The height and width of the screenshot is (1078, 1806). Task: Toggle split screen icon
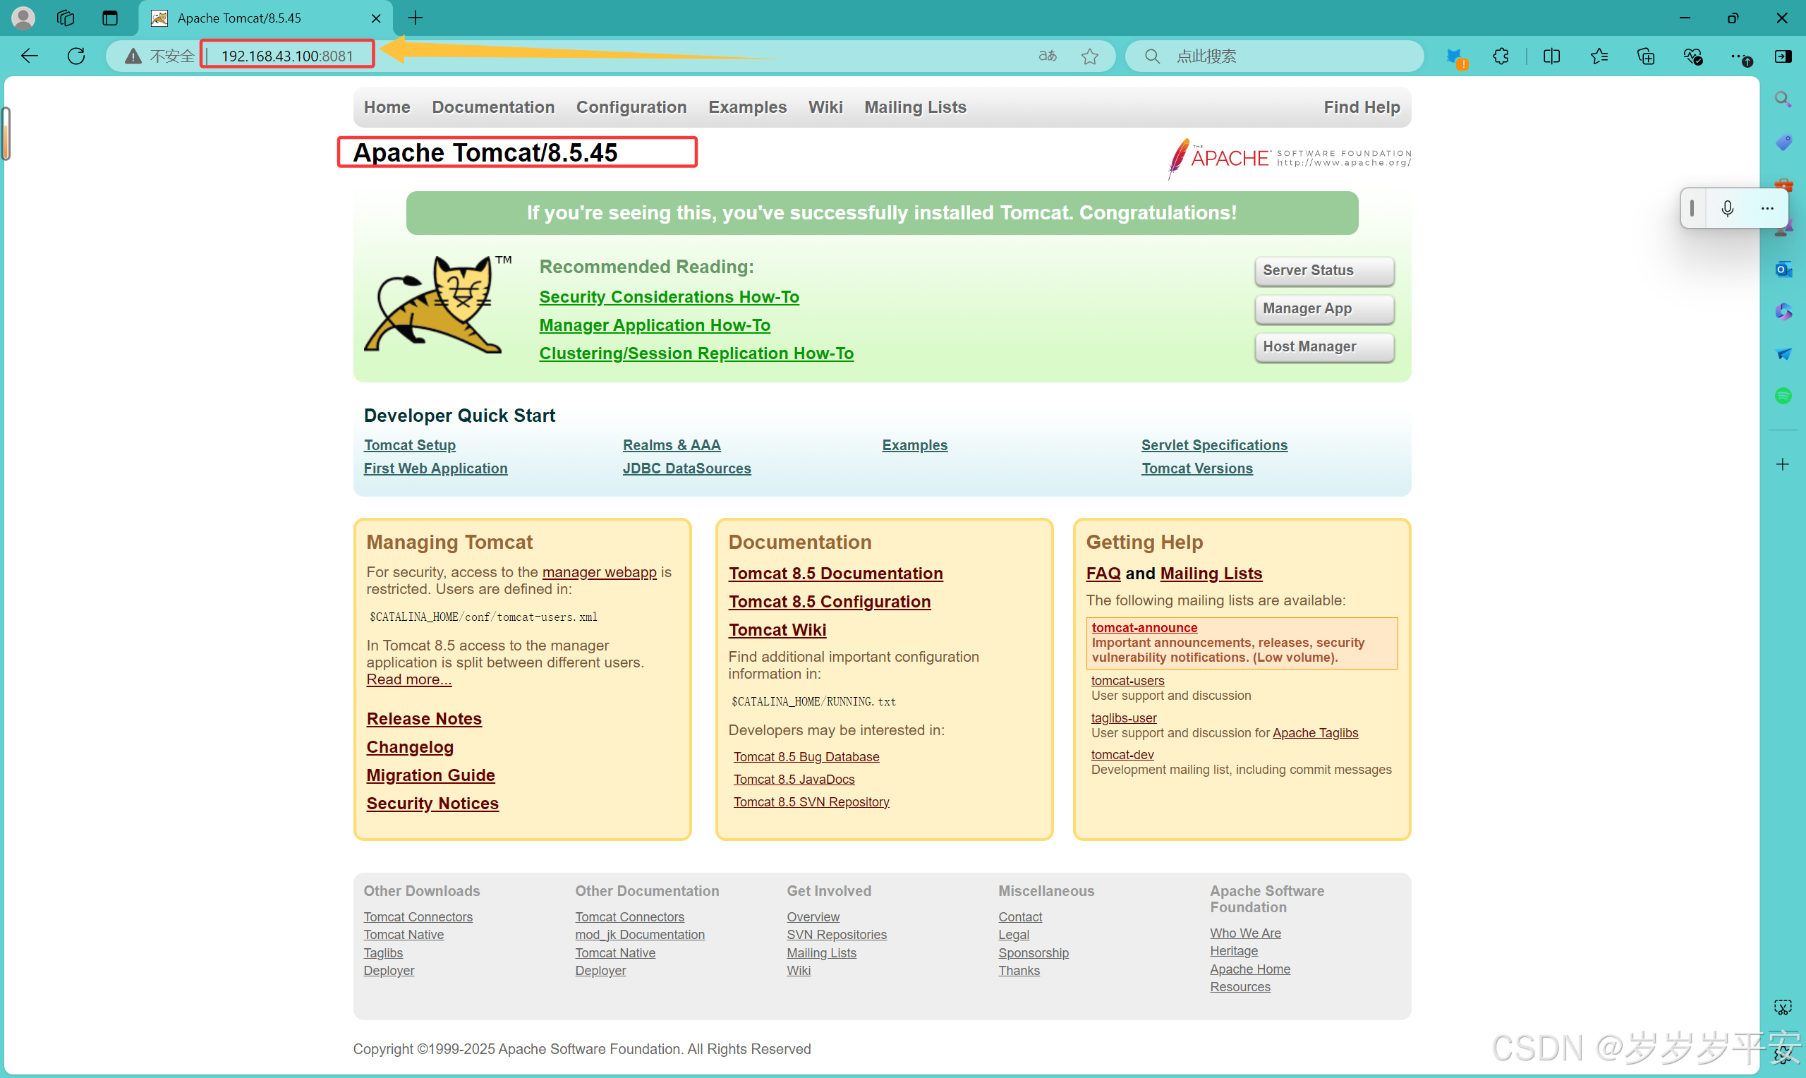[1552, 56]
